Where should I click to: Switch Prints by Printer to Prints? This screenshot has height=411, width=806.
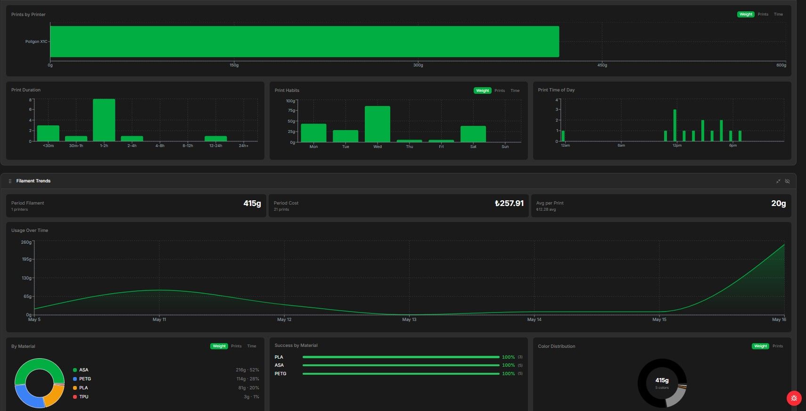coord(763,14)
